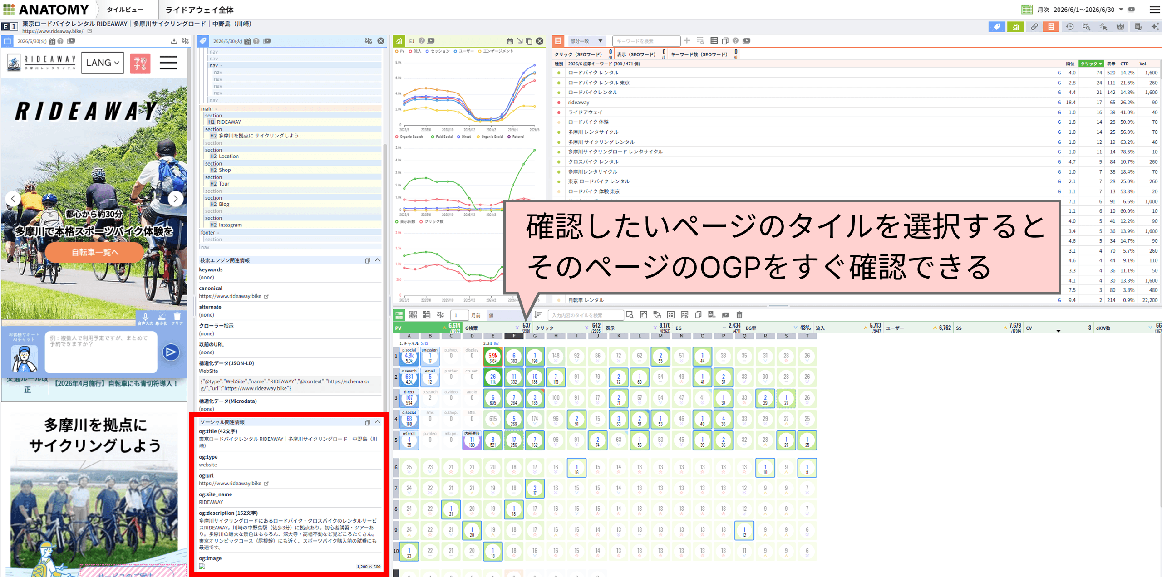Image resolution: width=1162 pixels, height=577 pixels.
Task: Click the 自転車一覧へ orange button
Action: (95, 252)
